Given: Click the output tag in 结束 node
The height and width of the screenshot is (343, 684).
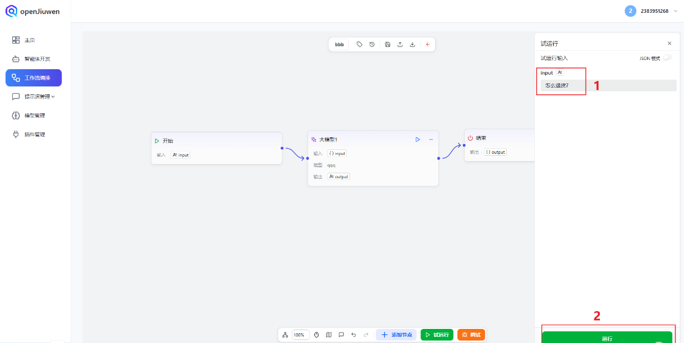Looking at the screenshot, I should point(495,152).
